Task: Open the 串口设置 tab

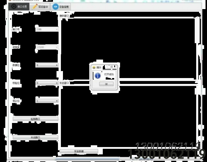Action: pyautogui.click(x=19, y=6)
